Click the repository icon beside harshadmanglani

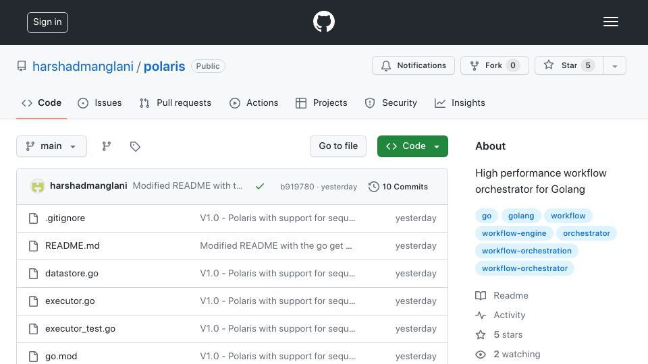[22, 66]
